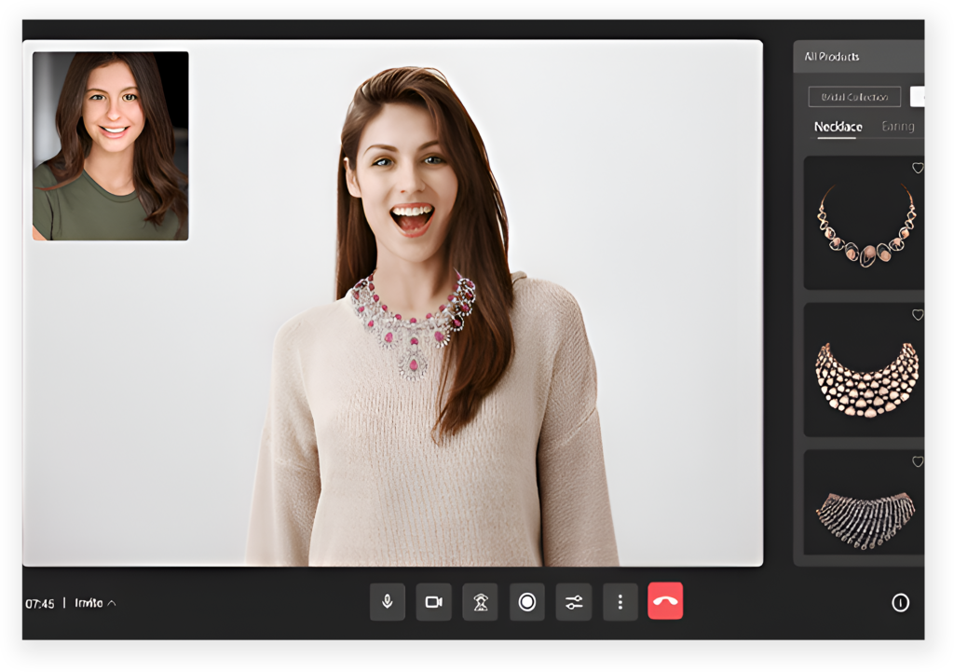Click the virtual try-on person icon
Viewport: 954px width, 672px height.
pos(480,602)
